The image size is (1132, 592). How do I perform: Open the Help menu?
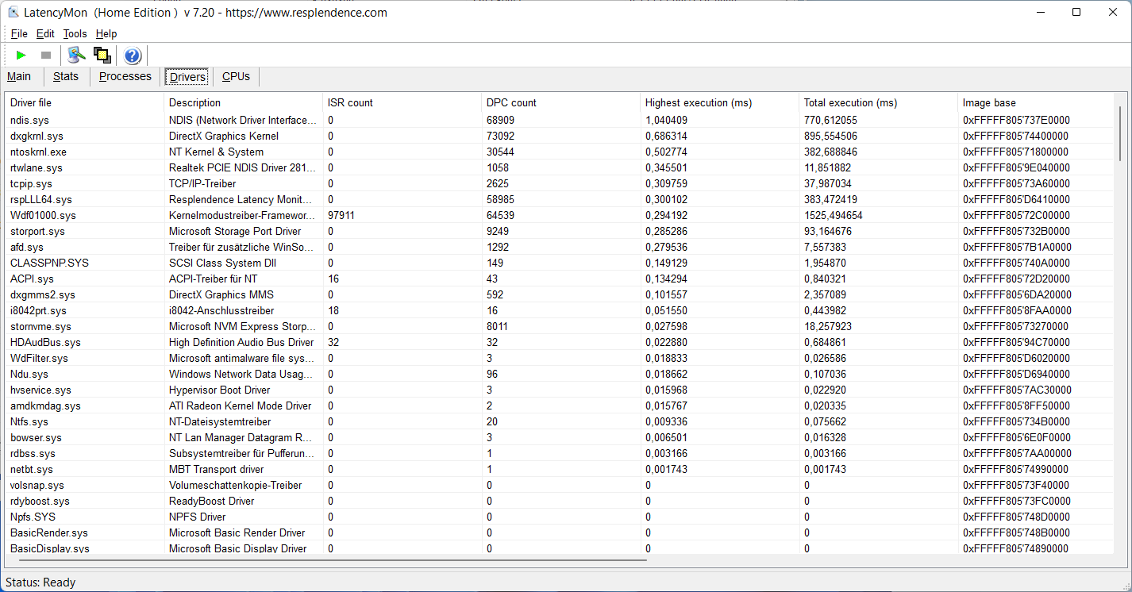106,33
